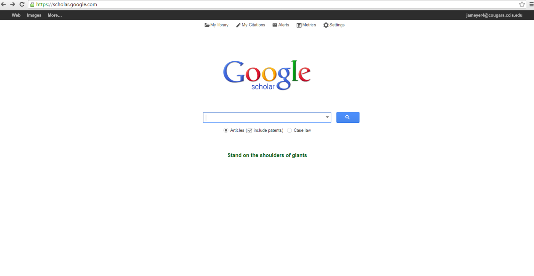Click the blue magnifier search button

pyautogui.click(x=348, y=117)
